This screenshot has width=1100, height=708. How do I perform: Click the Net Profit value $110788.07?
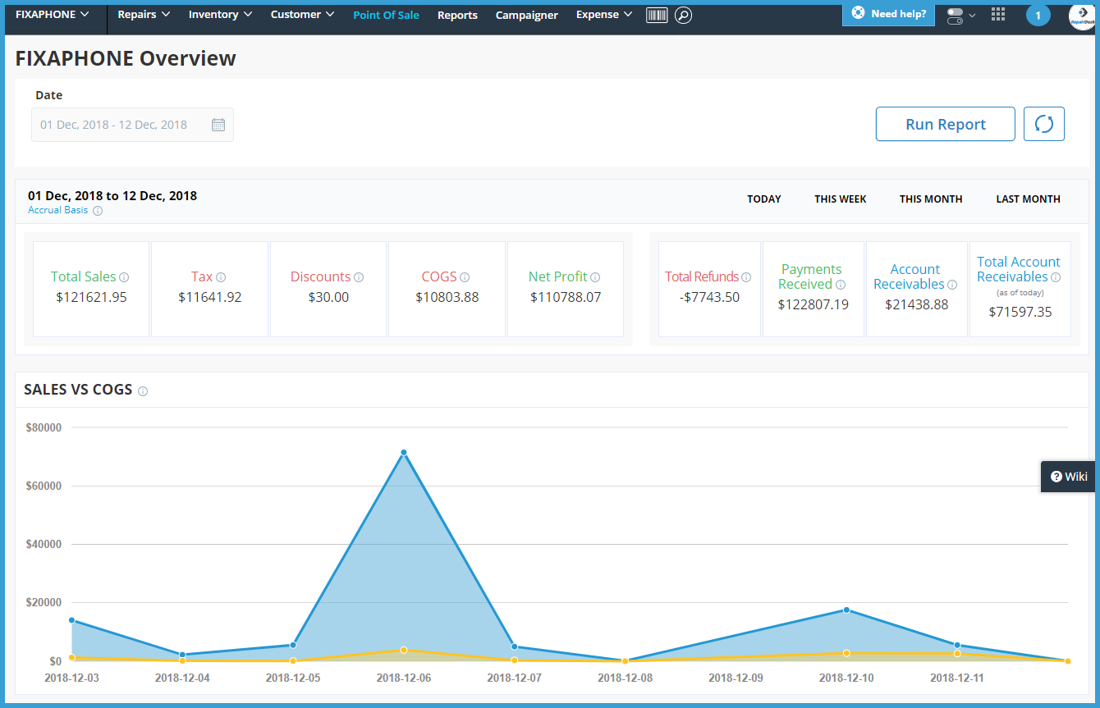point(566,297)
